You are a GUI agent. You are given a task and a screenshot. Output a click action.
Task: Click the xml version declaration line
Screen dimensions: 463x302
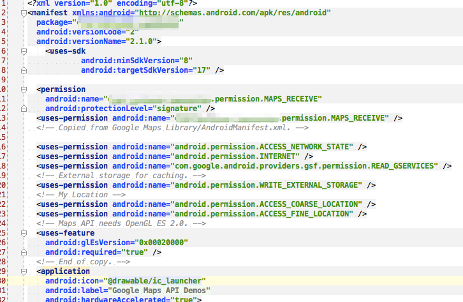(x=112, y=4)
